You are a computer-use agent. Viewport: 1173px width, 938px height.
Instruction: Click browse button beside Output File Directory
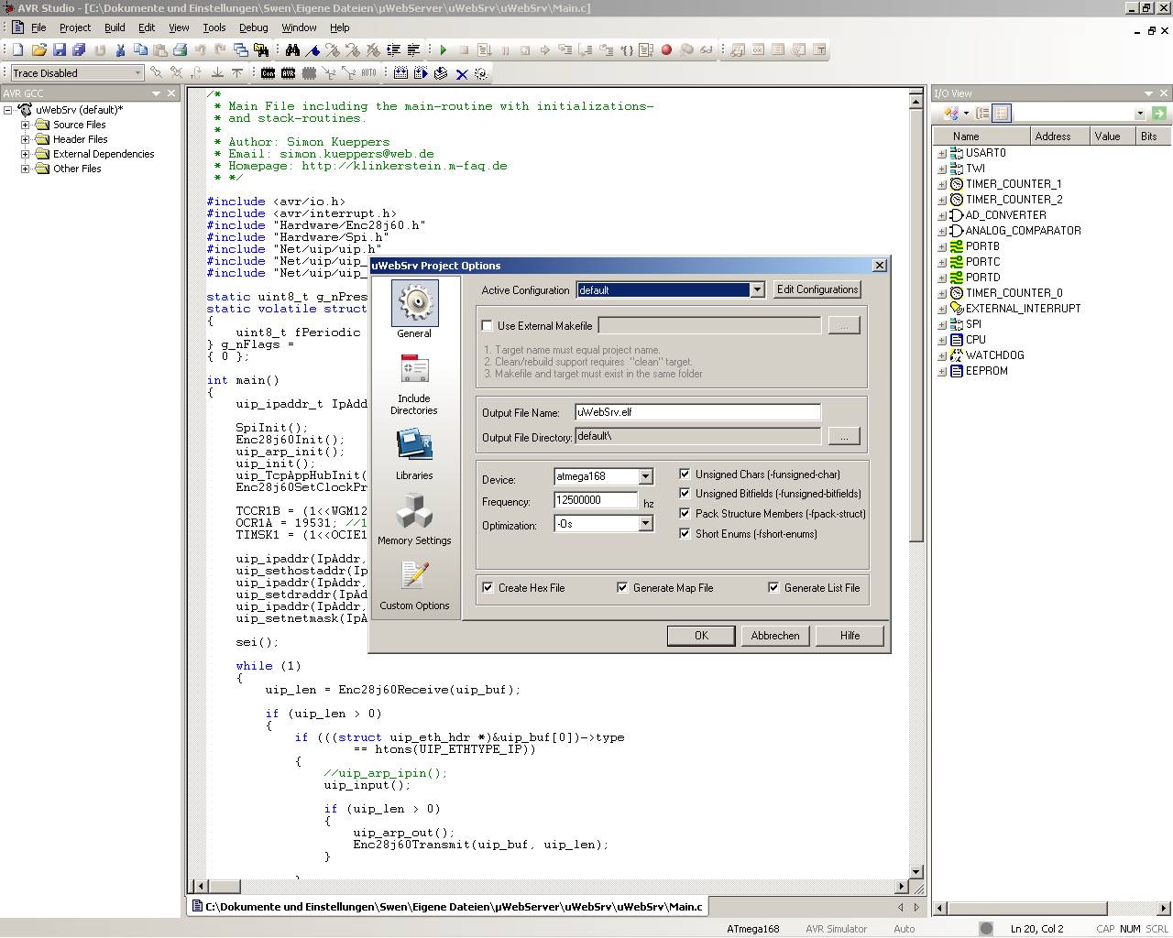844,436
